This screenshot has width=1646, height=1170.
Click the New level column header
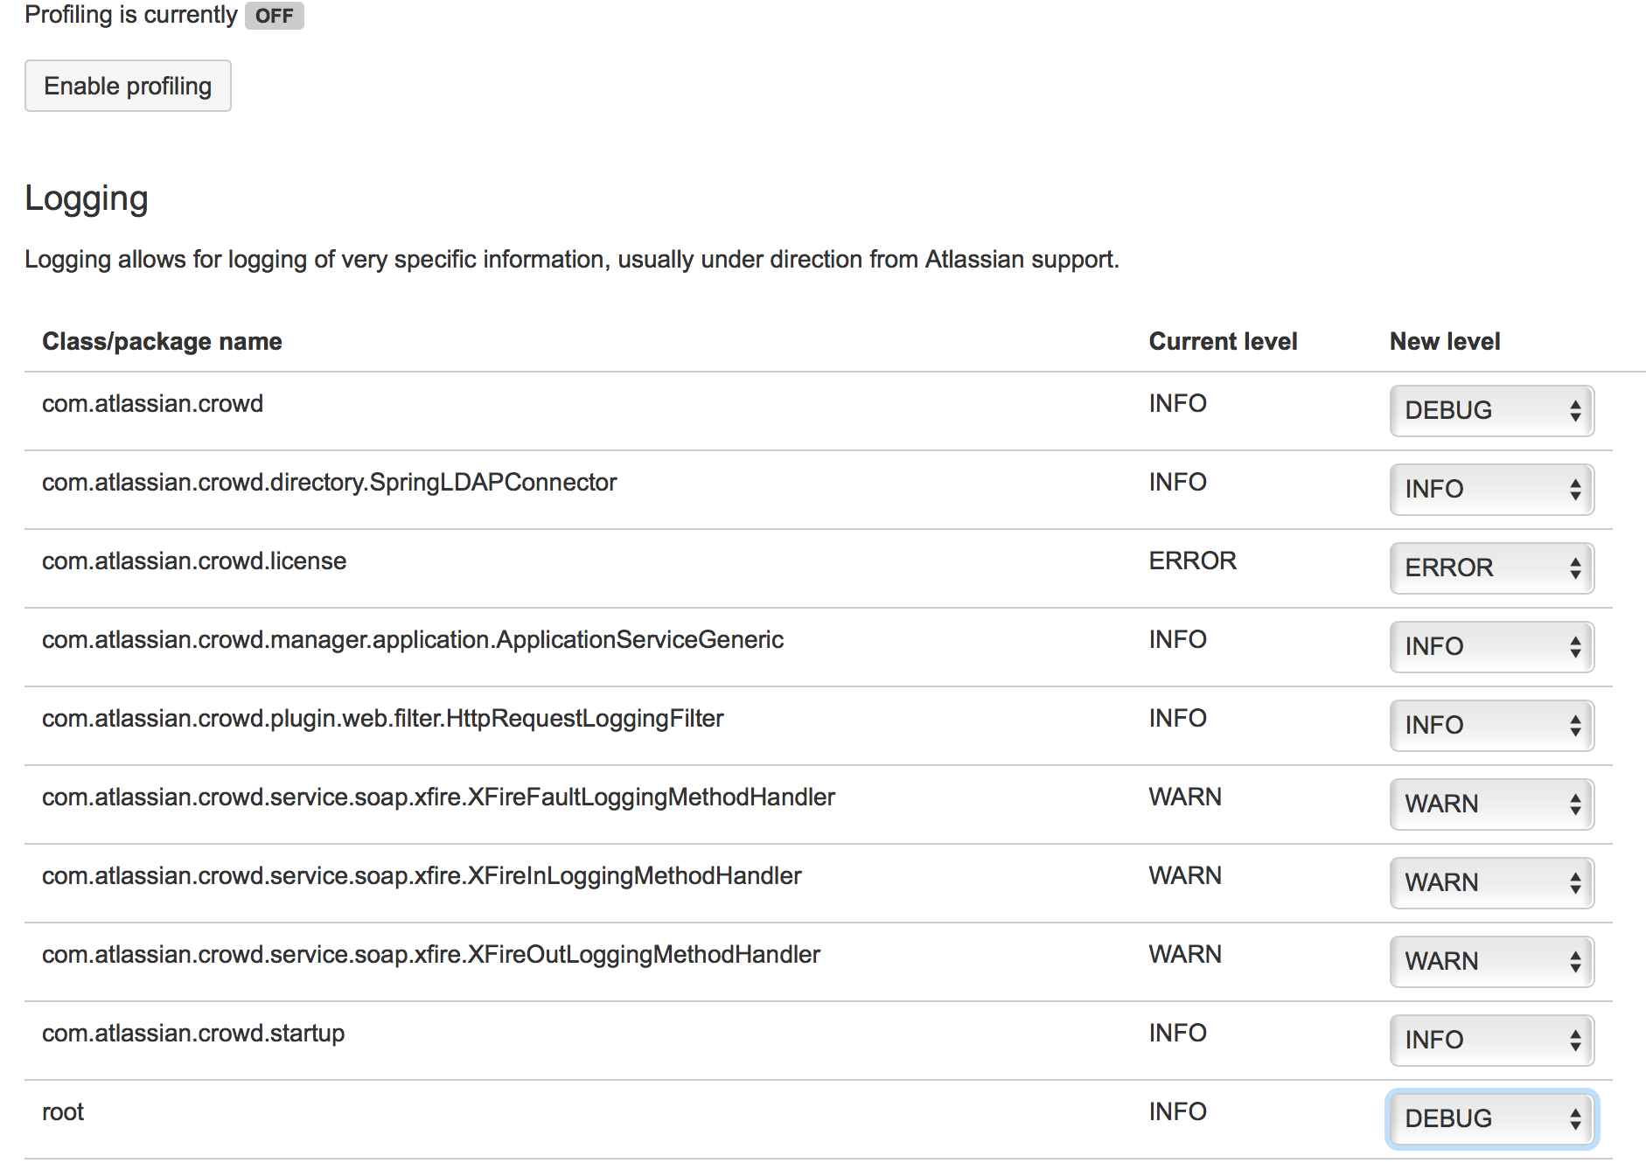coord(1445,341)
